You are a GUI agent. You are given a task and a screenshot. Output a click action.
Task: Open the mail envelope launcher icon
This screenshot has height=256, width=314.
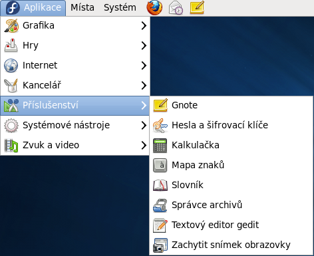pos(176,8)
